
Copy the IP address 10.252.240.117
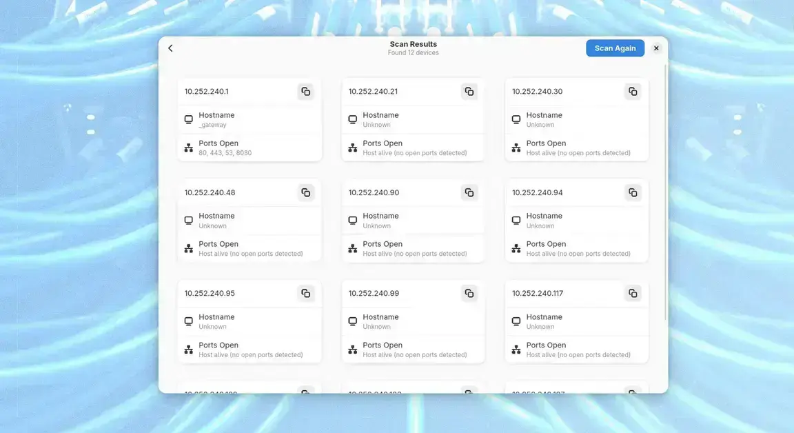(633, 293)
